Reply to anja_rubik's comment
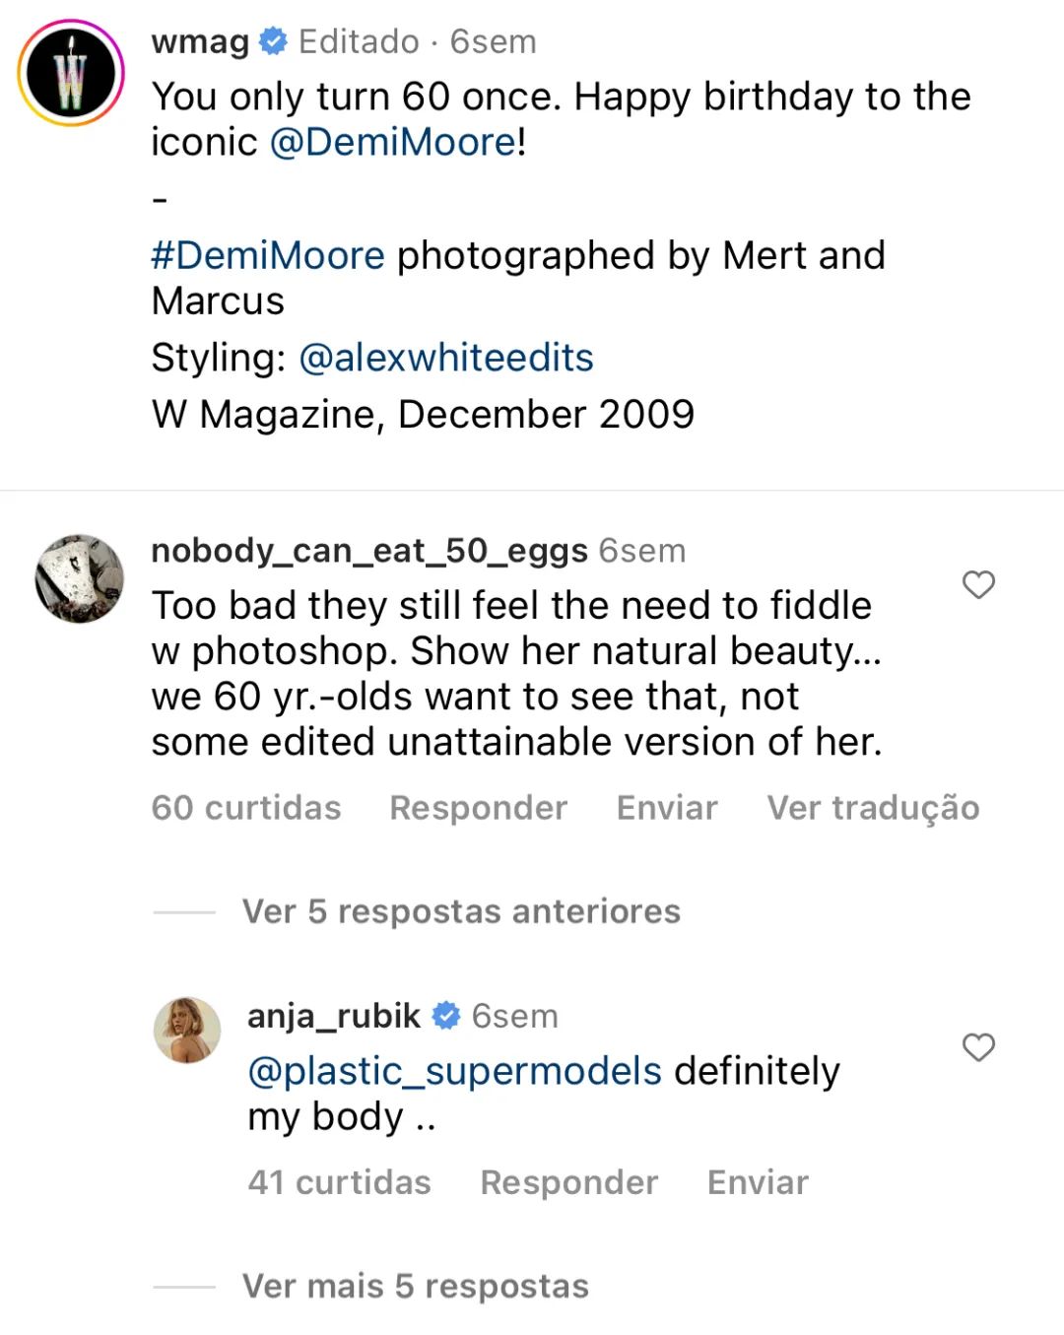The width and height of the screenshot is (1064, 1335). click(568, 1182)
